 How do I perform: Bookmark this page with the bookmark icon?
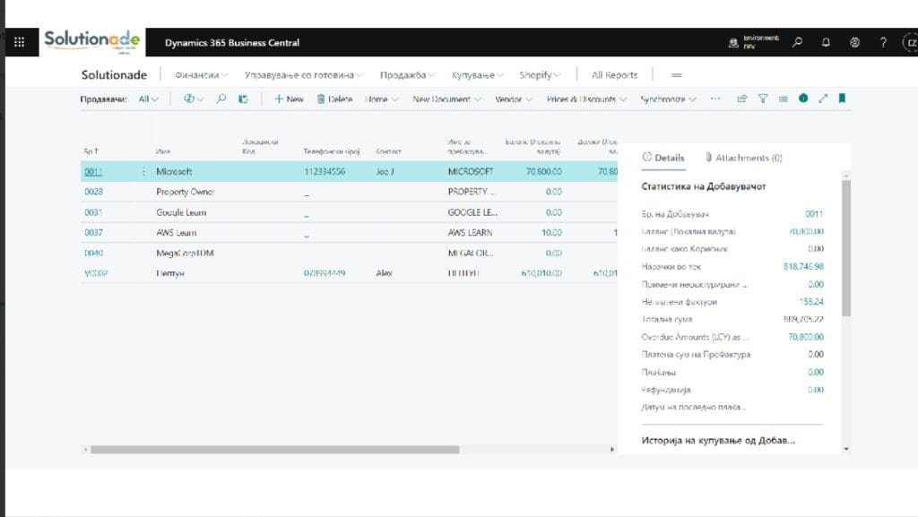click(842, 99)
